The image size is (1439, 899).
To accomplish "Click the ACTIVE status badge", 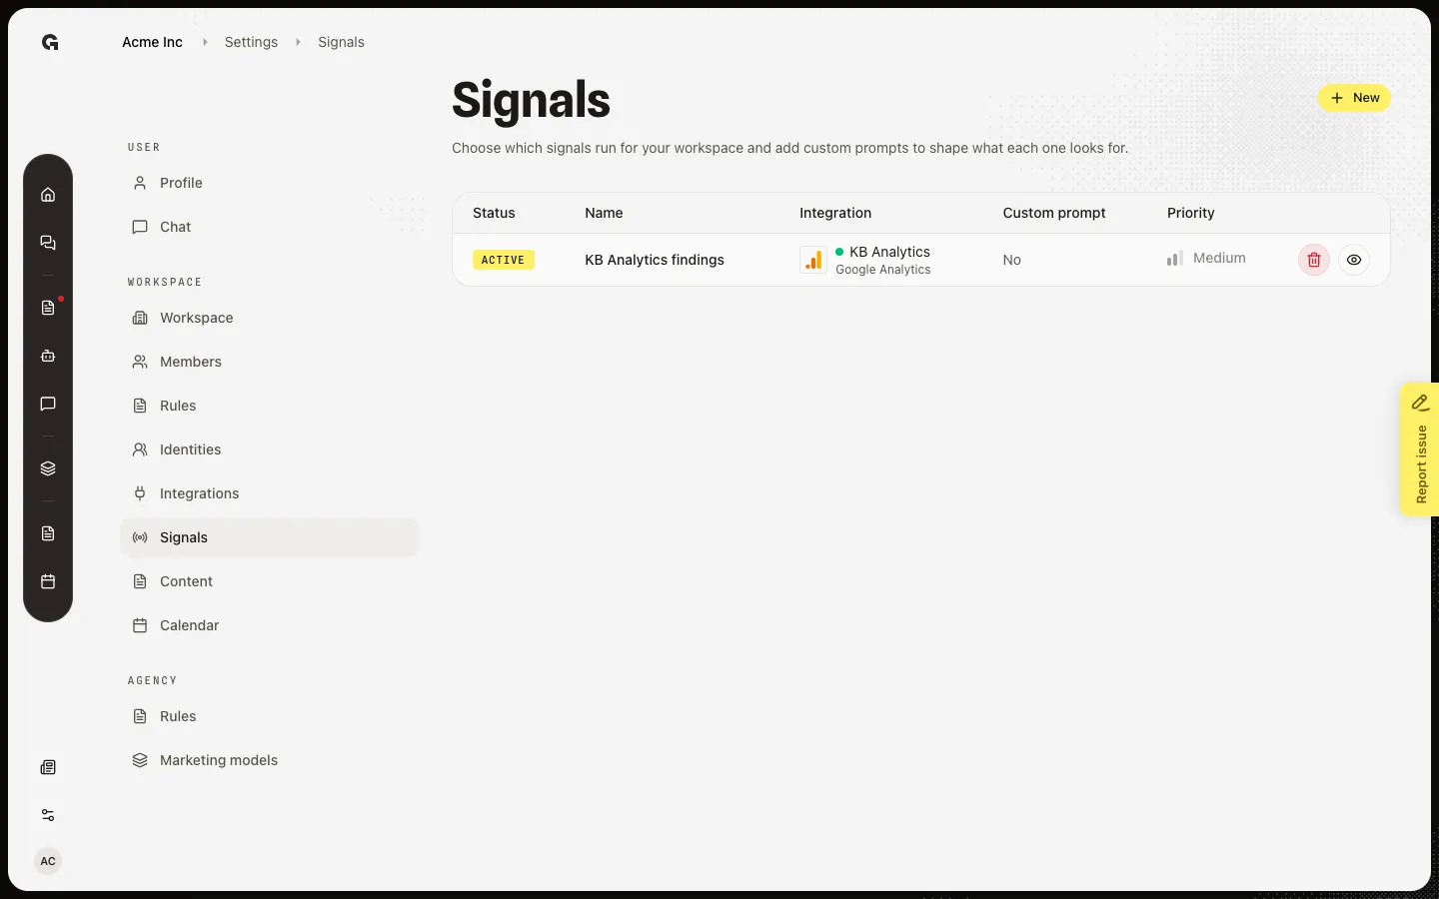I will (504, 260).
